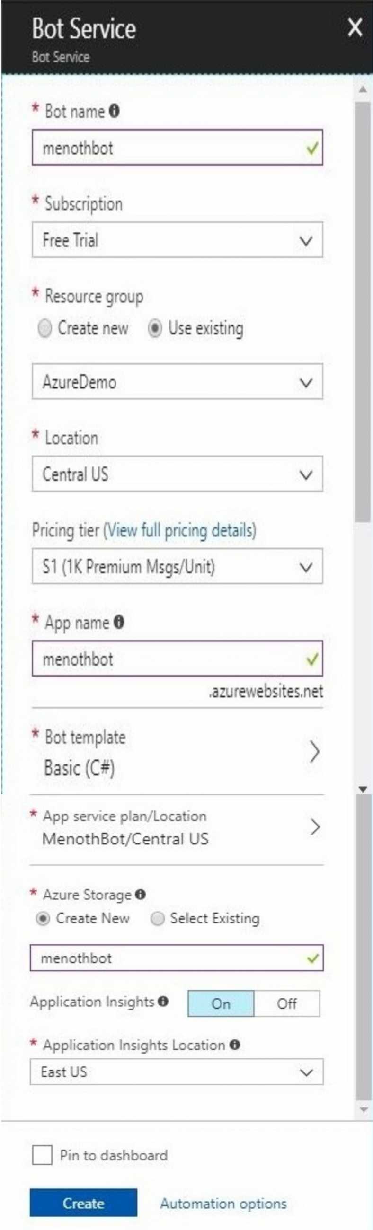This screenshot has height=1230, width=373.
Task: Click into the Bot name text field
Action: [177, 148]
